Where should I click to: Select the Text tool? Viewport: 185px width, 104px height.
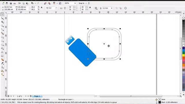point(2,52)
